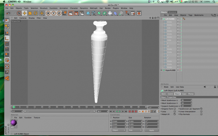Enable Linear Interpolation checkbox
218x136 pixels.
(x=201, y=111)
